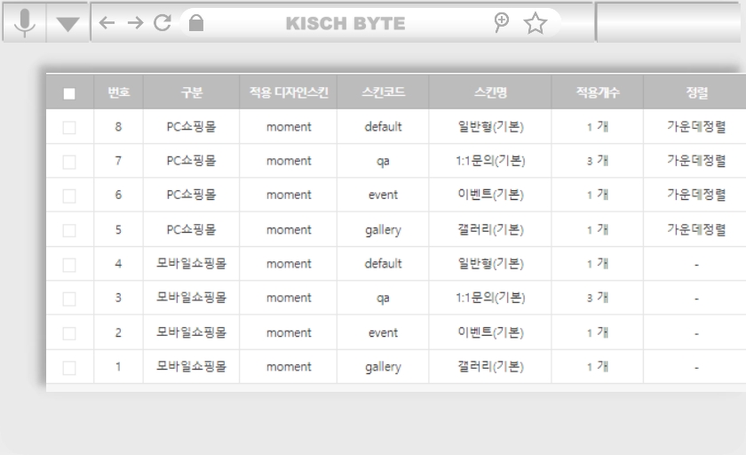Click the 스킨명 column header

coord(490,92)
